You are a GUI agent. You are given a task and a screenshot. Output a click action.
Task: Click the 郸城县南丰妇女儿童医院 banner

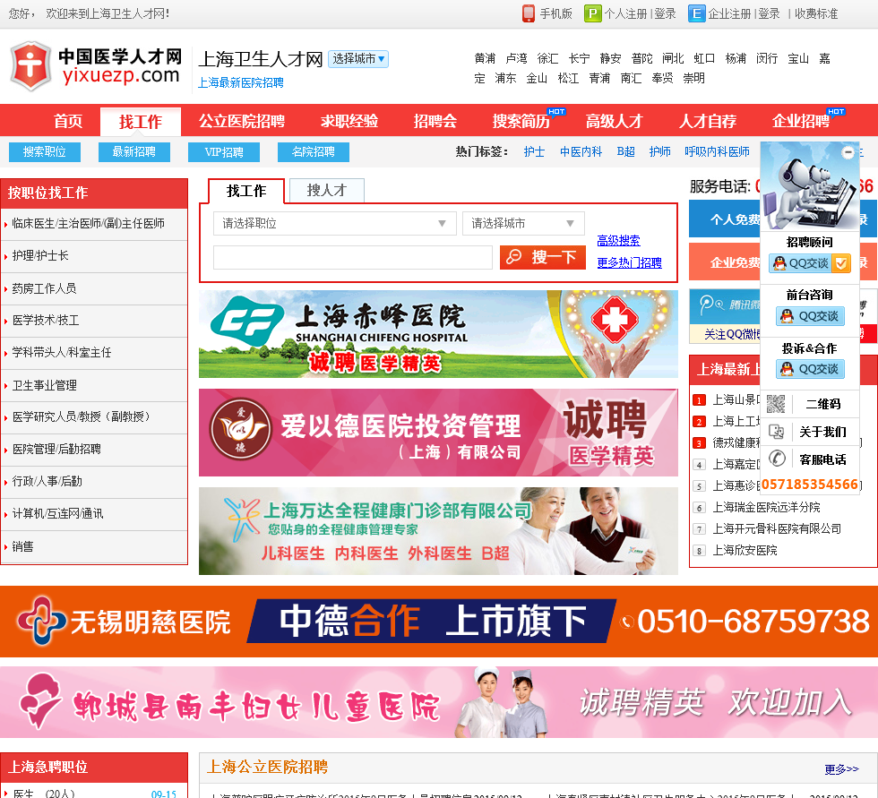pyautogui.click(x=439, y=702)
